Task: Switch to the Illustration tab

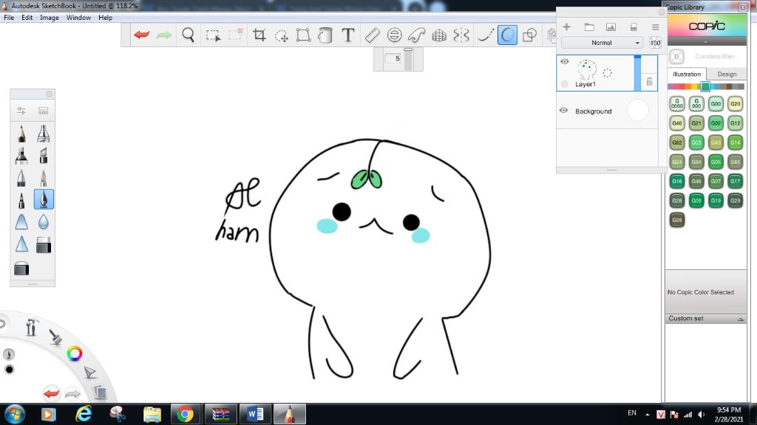Action: [687, 75]
